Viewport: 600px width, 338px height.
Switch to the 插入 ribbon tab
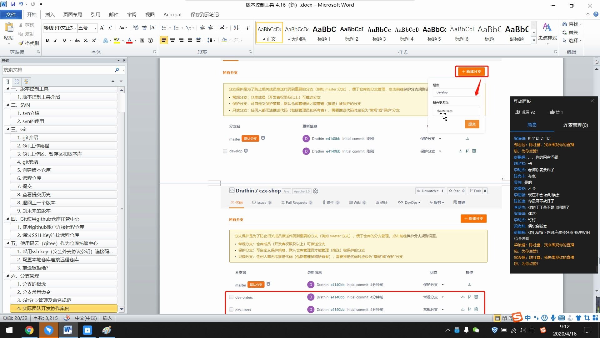coord(50,14)
